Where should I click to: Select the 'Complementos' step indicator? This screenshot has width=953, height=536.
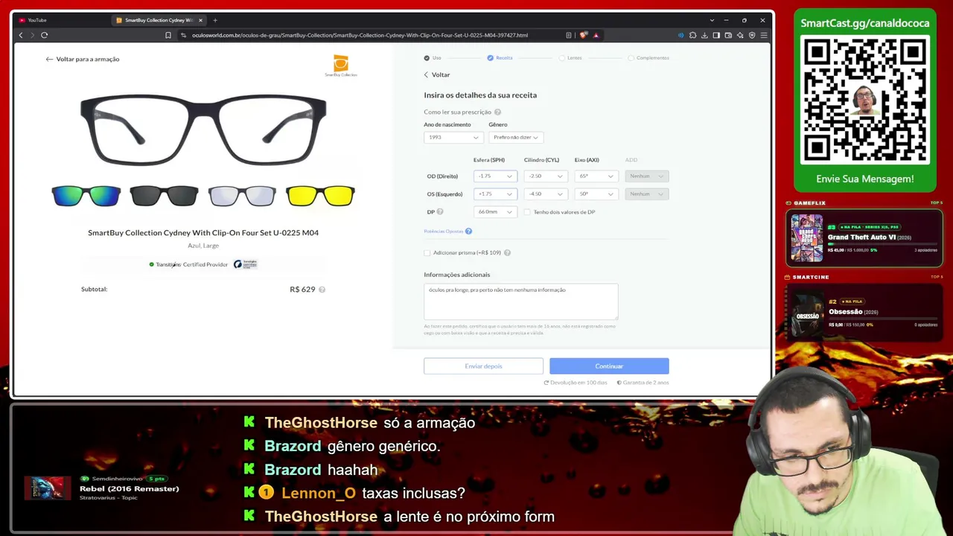pos(648,58)
